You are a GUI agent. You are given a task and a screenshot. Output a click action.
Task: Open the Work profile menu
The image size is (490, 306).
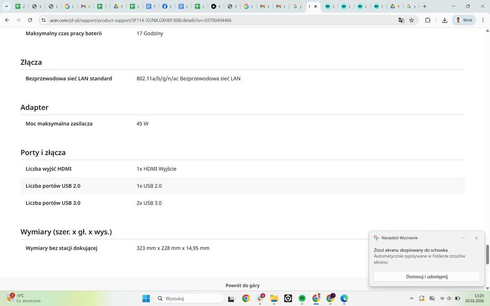(x=464, y=20)
